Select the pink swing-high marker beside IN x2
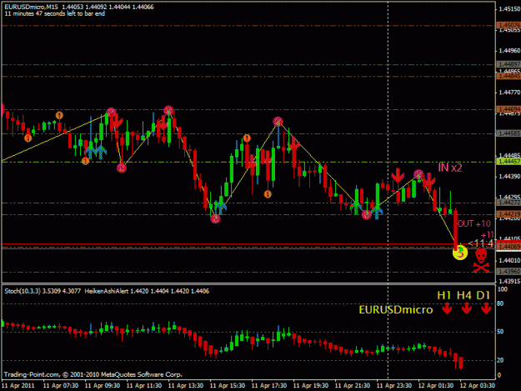 pos(418,174)
